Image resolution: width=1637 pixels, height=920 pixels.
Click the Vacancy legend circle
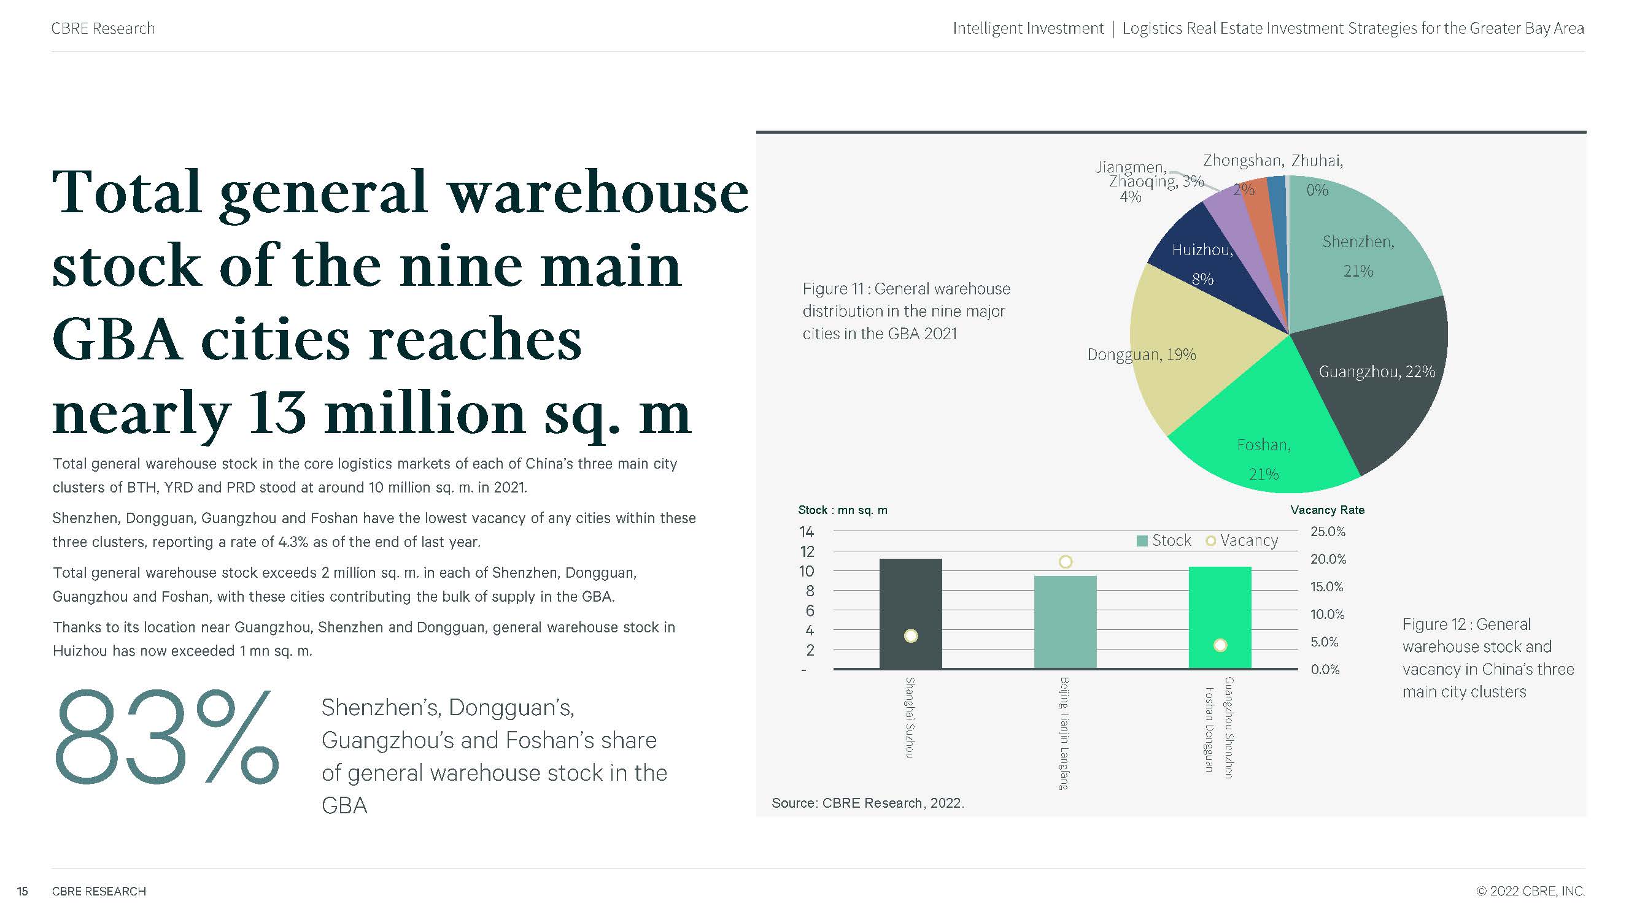point(1210,541)
